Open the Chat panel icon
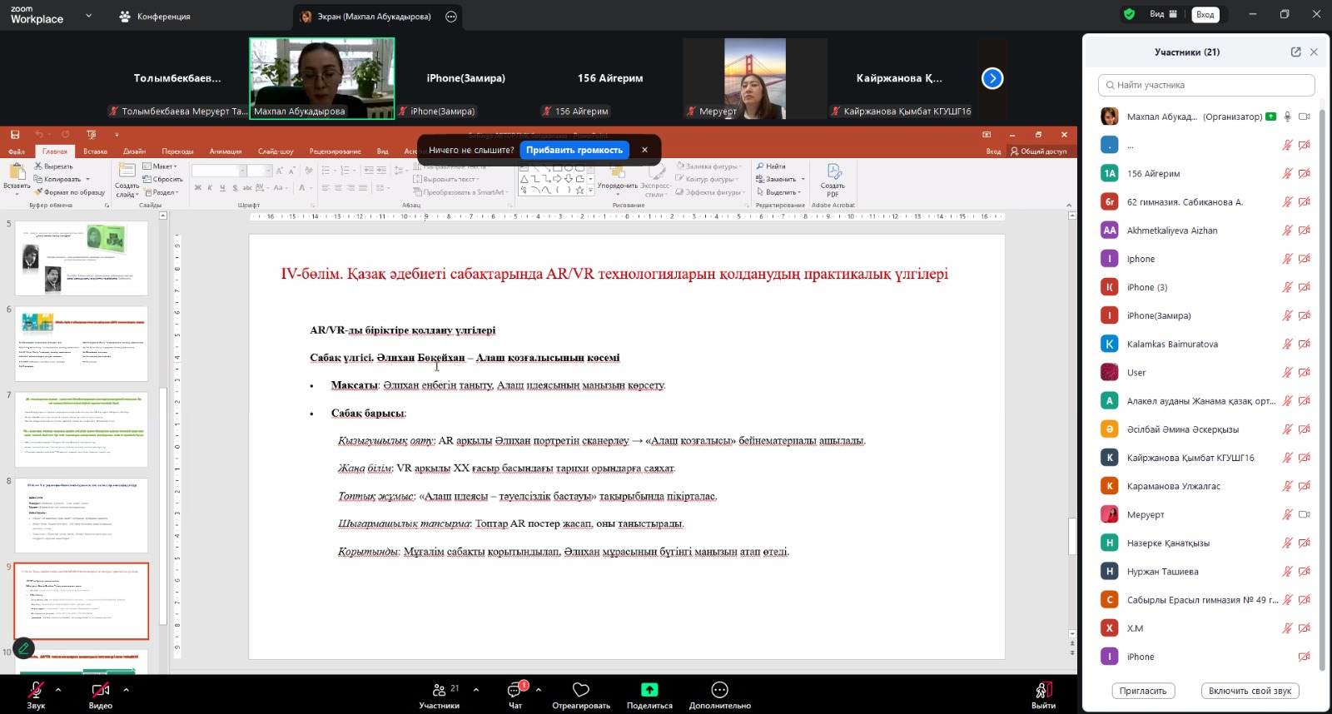The height and width of the screenshot is (714, 1332). (515, 690)
